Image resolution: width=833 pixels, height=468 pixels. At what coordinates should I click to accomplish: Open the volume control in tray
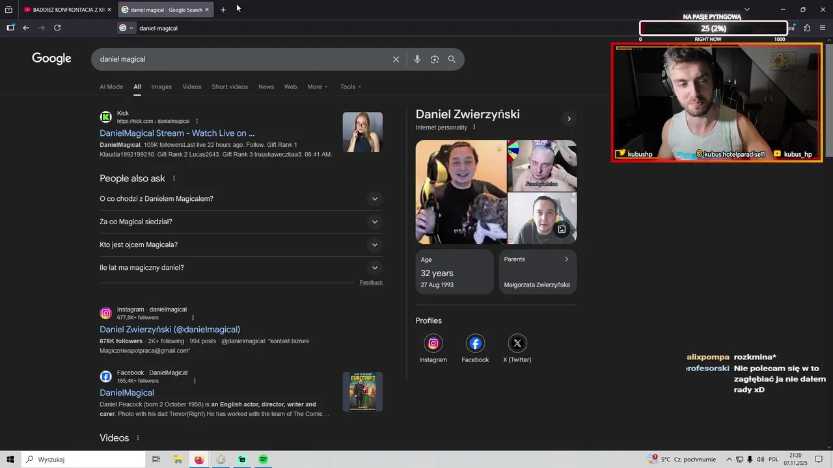click(x=761, y=460)
